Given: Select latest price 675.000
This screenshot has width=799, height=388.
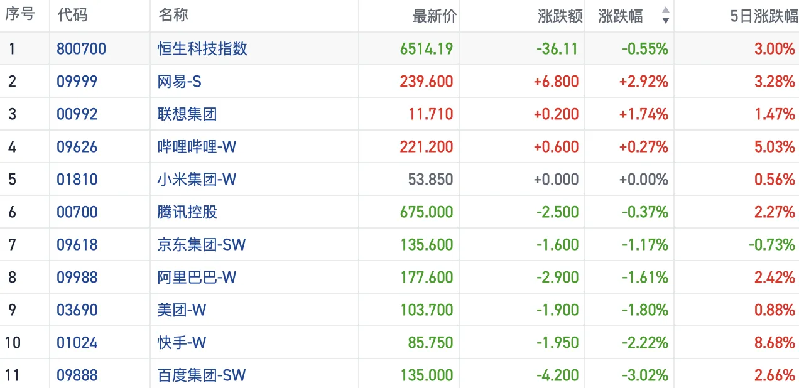Looking at the screenshot, I should (427, 212).
